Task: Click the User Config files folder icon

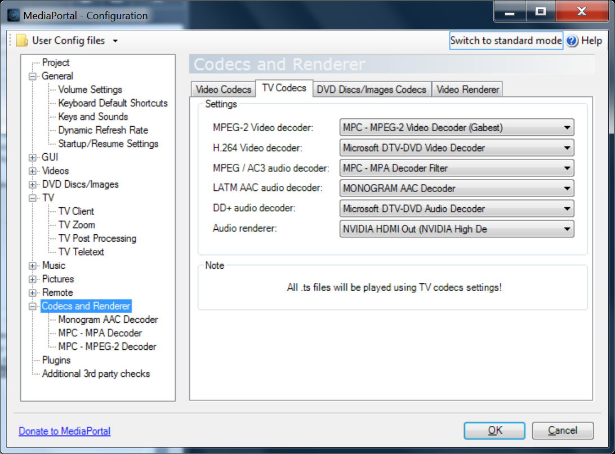Action: point(22,41)
